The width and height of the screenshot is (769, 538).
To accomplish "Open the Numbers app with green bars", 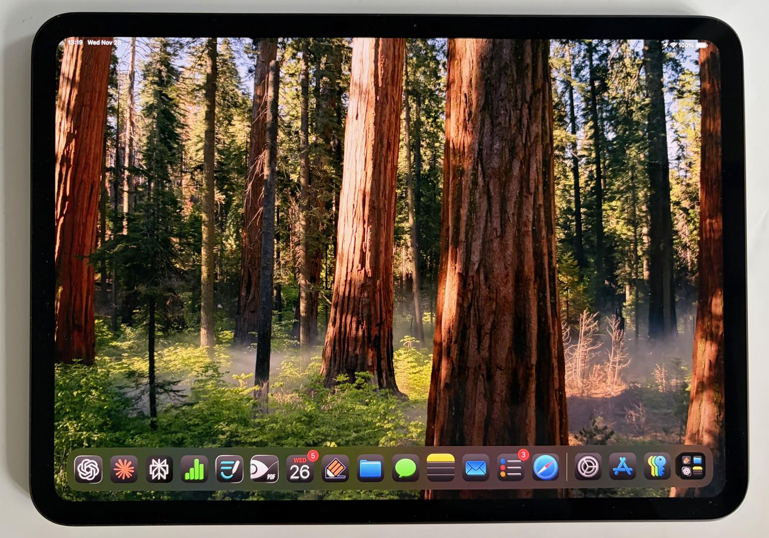I will coord(194,469).
